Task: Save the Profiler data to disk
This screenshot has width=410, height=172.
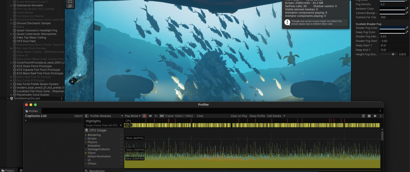Action: tap(369, 116)
